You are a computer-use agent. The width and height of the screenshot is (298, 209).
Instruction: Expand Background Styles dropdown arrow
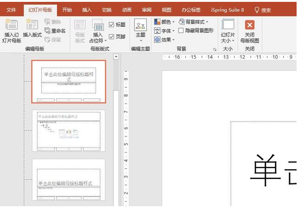tap(207, 22)
